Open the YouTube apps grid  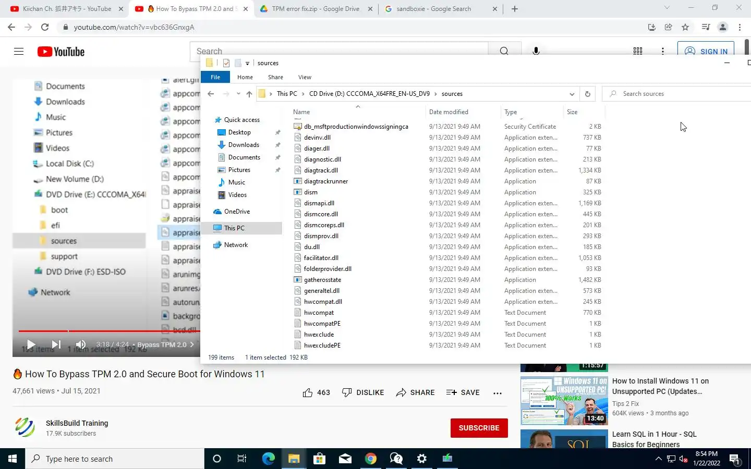point(637,51)
